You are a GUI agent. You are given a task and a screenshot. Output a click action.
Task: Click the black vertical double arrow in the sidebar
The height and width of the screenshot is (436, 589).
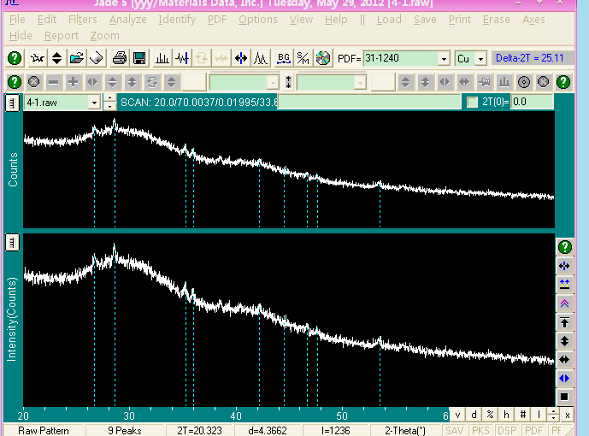coord(564,341)
